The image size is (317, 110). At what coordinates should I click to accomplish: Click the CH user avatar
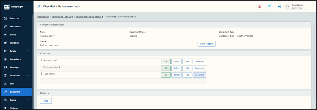(287, 6)
